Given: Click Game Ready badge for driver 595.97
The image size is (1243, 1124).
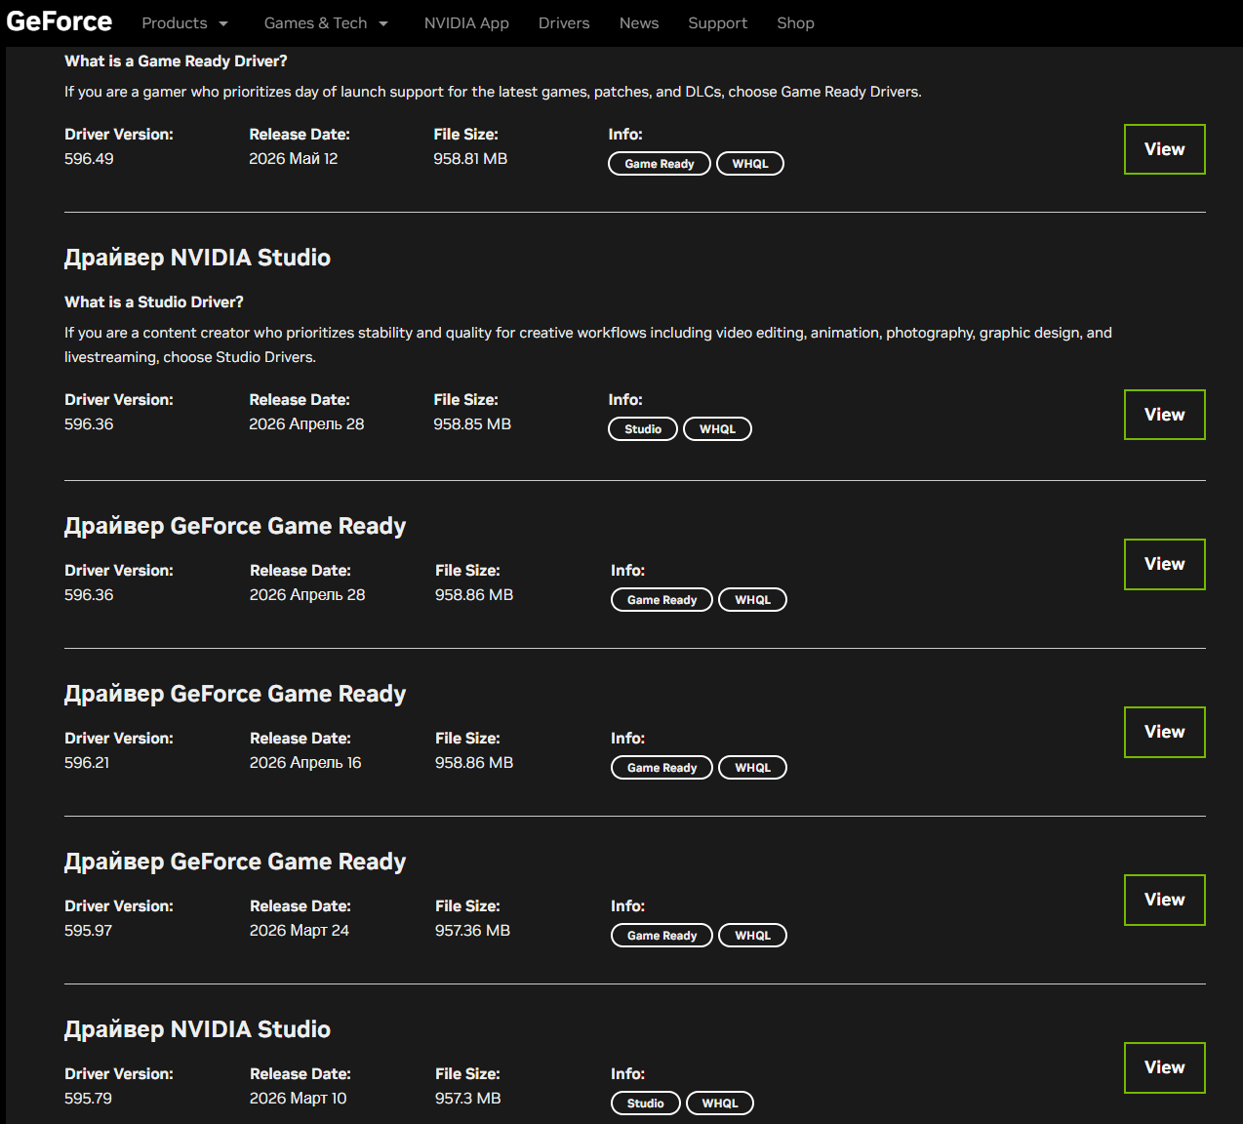Looking at the screenshot, I should 662,936.
